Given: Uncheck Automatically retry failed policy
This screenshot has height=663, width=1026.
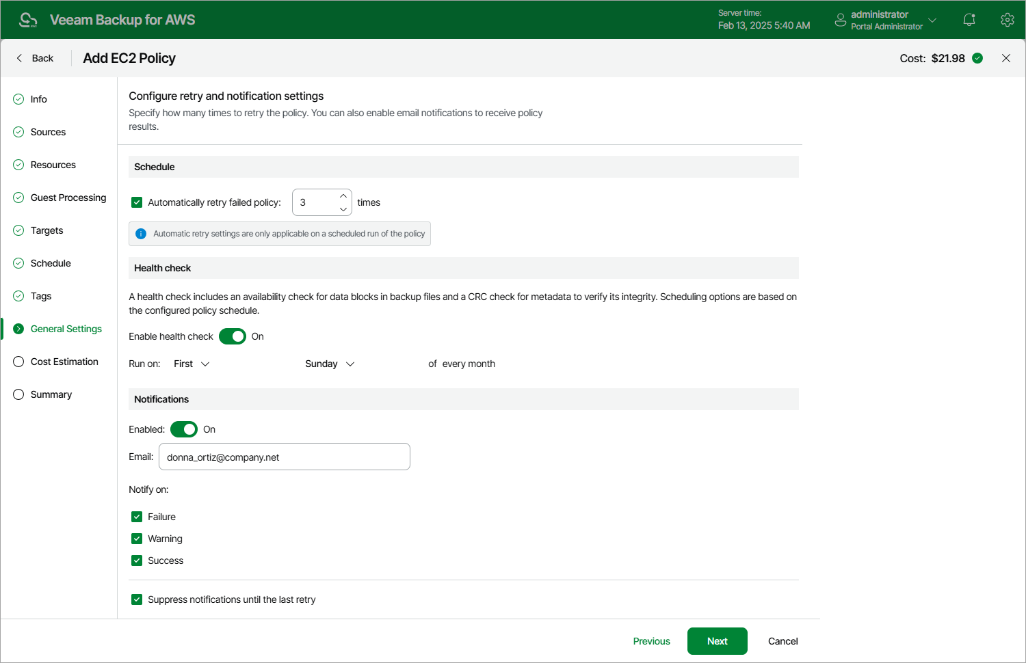Looking at the screenshot, I should click(x=137, y=202).
